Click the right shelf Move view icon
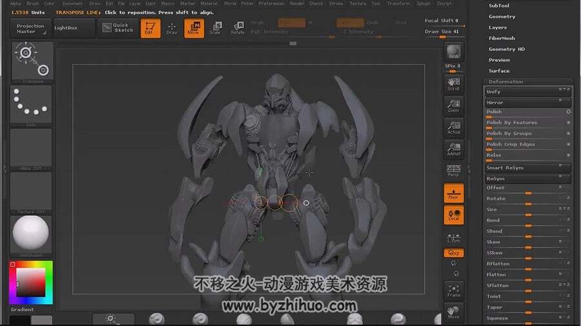581x326 pixels. tap(454, 312)
